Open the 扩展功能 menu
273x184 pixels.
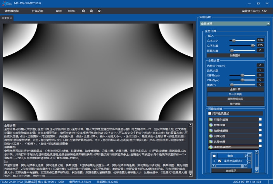[x=37, y=11]
